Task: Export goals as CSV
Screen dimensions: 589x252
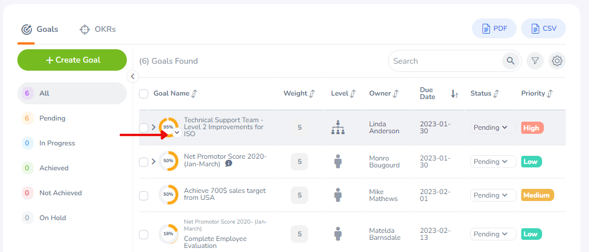Action: pyautogui.click(x=544, y=28)
